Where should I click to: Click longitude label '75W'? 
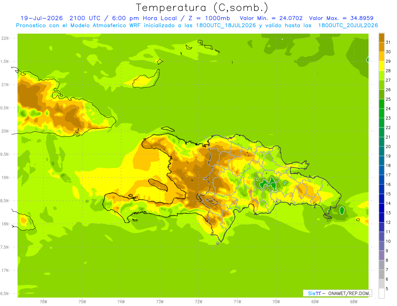click(x=82, y=301)
